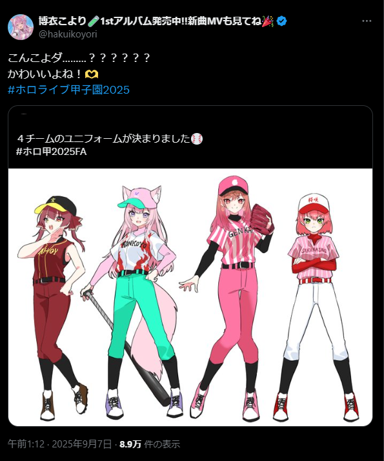Click the party popper emoji in display name
Screen dimensions: 384x461
267,21
